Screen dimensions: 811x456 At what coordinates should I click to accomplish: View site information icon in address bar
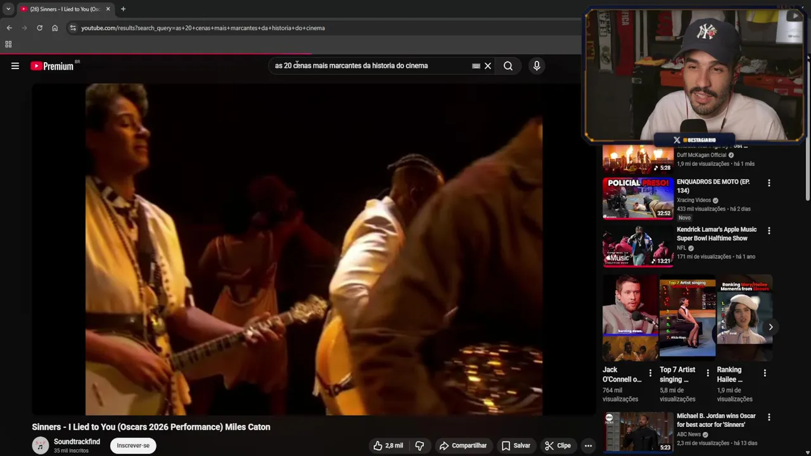click(x=73, y=28)
